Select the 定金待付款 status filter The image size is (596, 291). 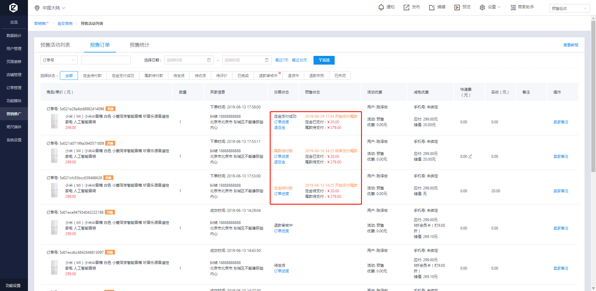[x=92, y=75]
